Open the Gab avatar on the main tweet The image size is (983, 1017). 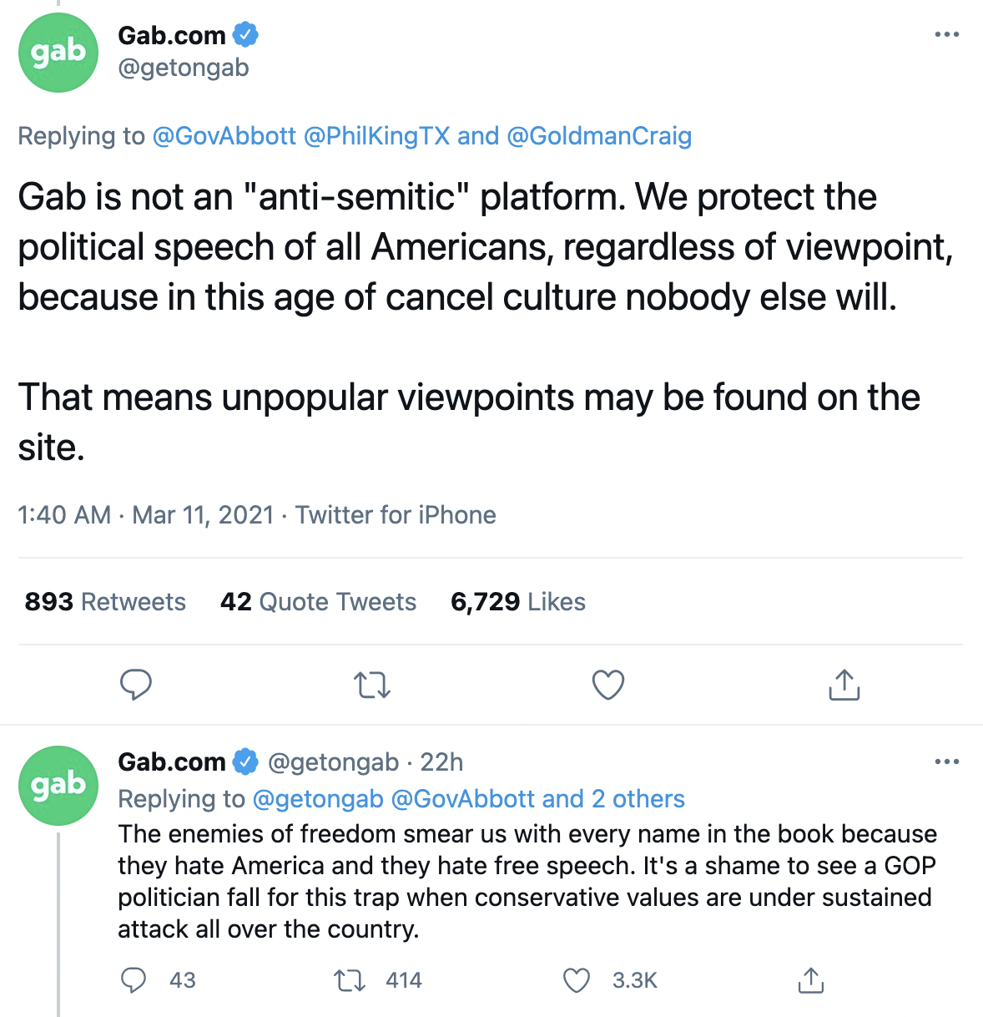[x=58, y=52]
